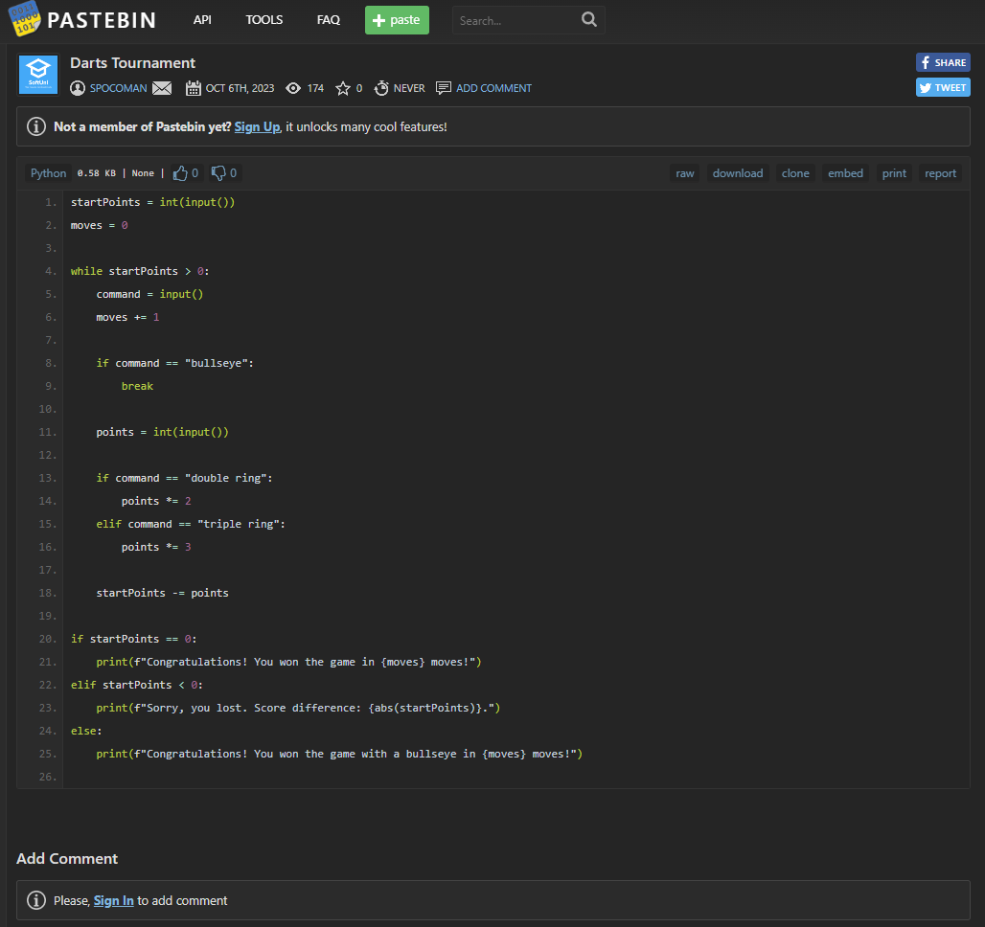Viewport: 985px width, 927px height.
Task: Click the Pastebin logo icon
Action: point(25,19)
